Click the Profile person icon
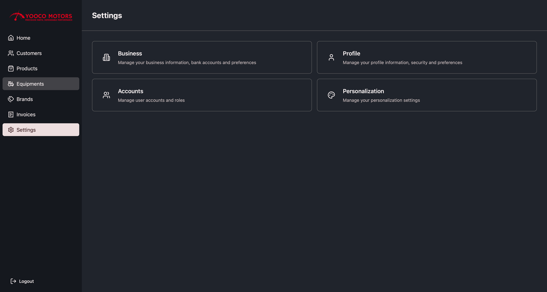The image size is (547, 292). coord(331,57)
